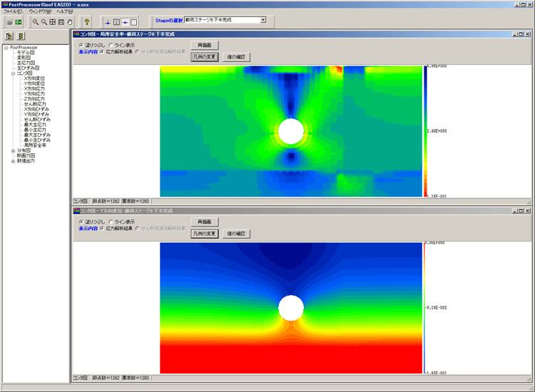535x392 pixels.
Task: Select 最小主応力 in the tree
Action: (x=35, y=130)
